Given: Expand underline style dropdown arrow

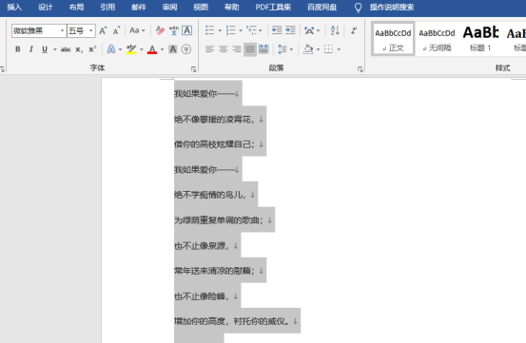Looking at the screenshot, I should (54, 49).
